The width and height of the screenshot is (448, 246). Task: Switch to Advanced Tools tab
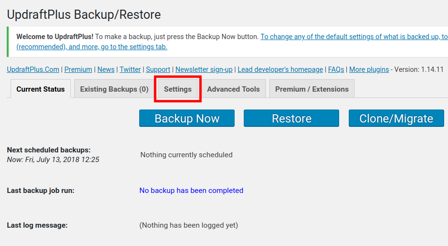pos(233,89)
